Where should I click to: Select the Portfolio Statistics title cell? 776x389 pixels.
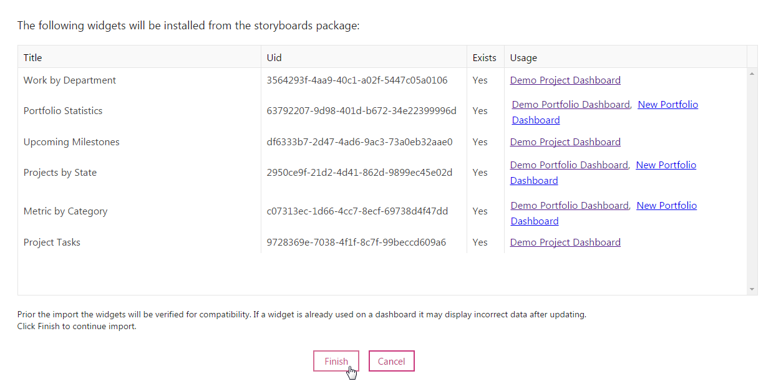pos(63,110)
